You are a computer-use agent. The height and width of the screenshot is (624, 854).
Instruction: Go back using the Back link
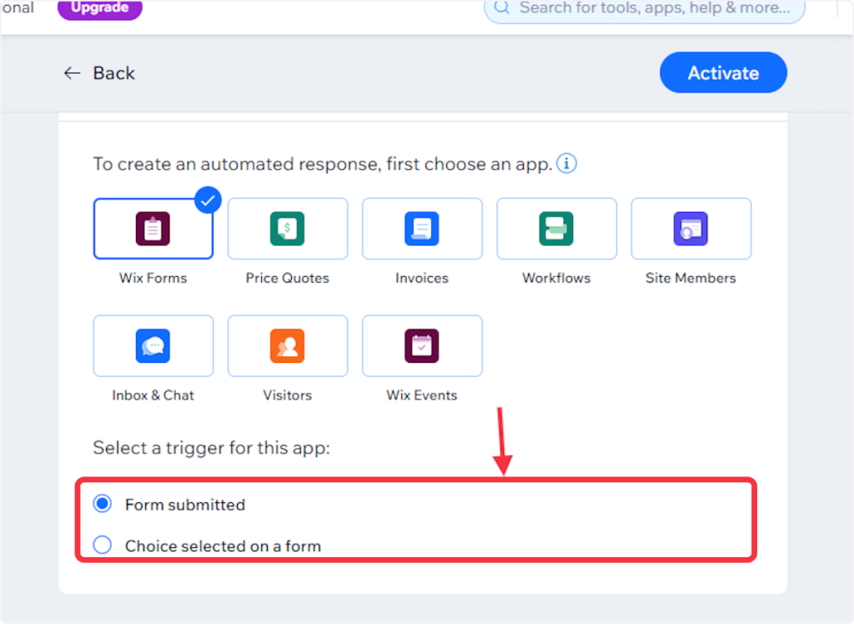tap(113, 73)
